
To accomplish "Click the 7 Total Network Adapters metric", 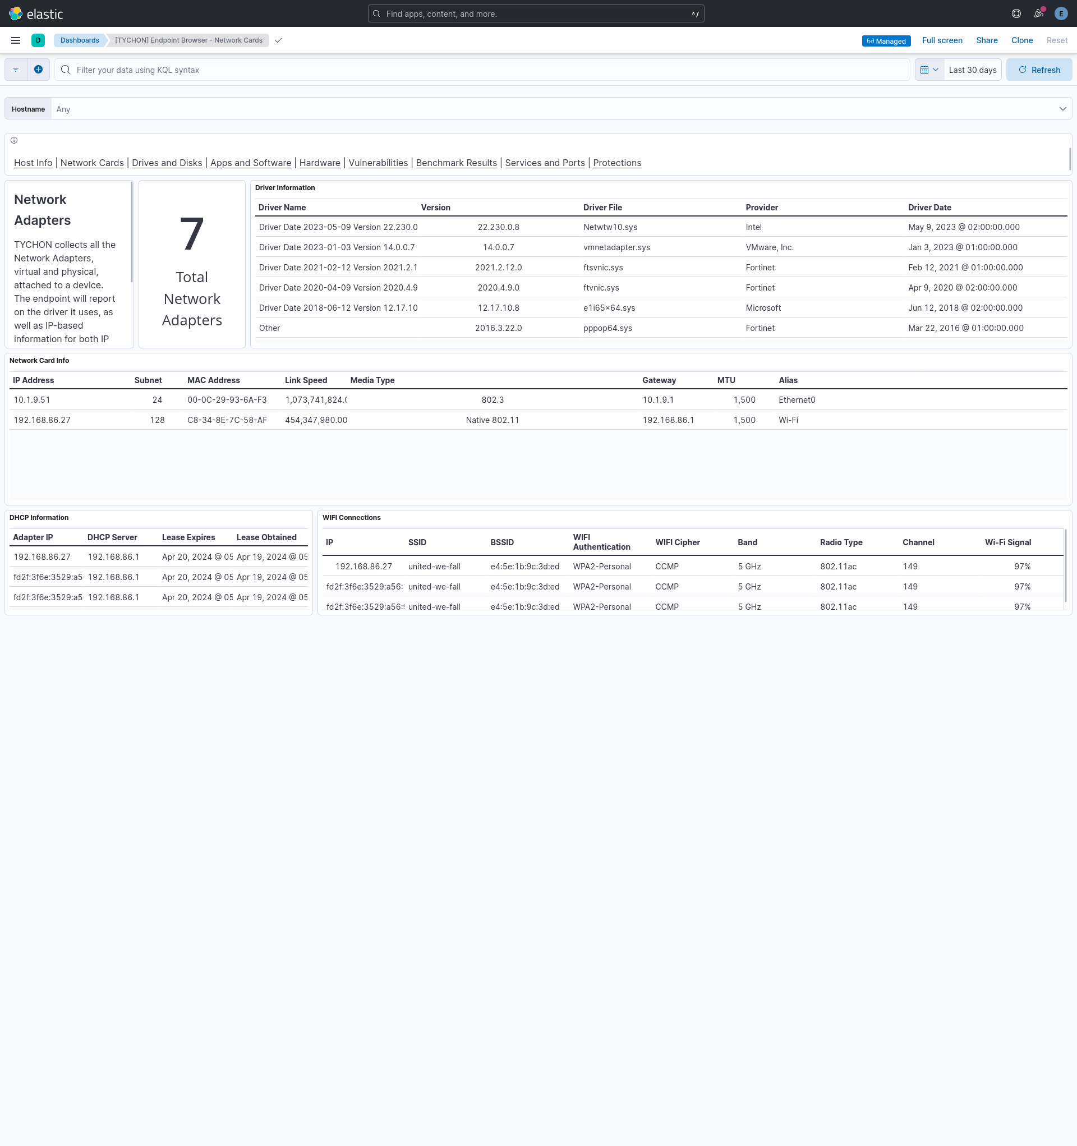I will click(x=192, y=264).
